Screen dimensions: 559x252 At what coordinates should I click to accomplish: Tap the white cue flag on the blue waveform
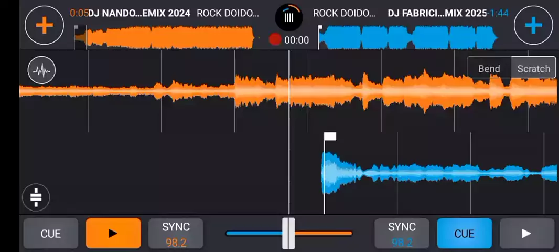pyautogui.click(x=330, y=136)
